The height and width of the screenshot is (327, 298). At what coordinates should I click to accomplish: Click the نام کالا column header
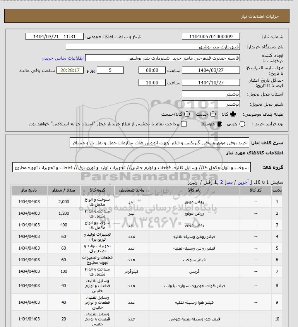194,190
